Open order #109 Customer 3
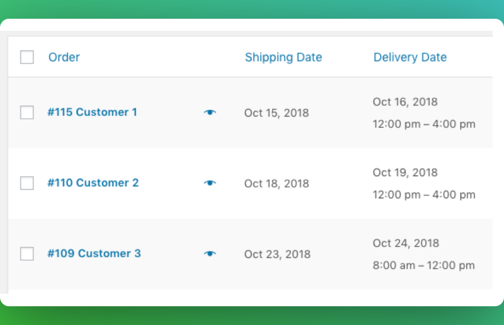 (94, 253)
